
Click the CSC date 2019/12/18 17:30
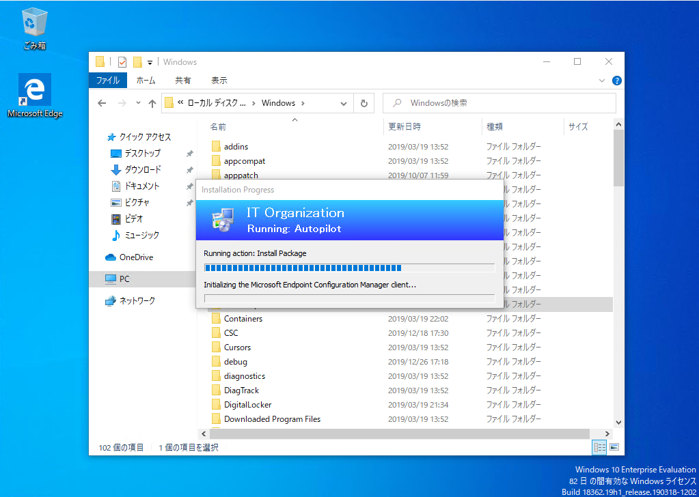418,333
